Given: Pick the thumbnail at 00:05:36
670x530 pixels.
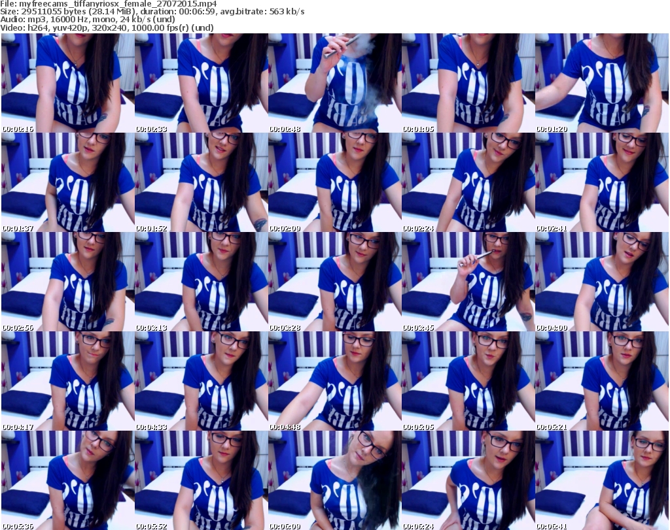Looking at the screenshot, I should [x=68, y=480].
